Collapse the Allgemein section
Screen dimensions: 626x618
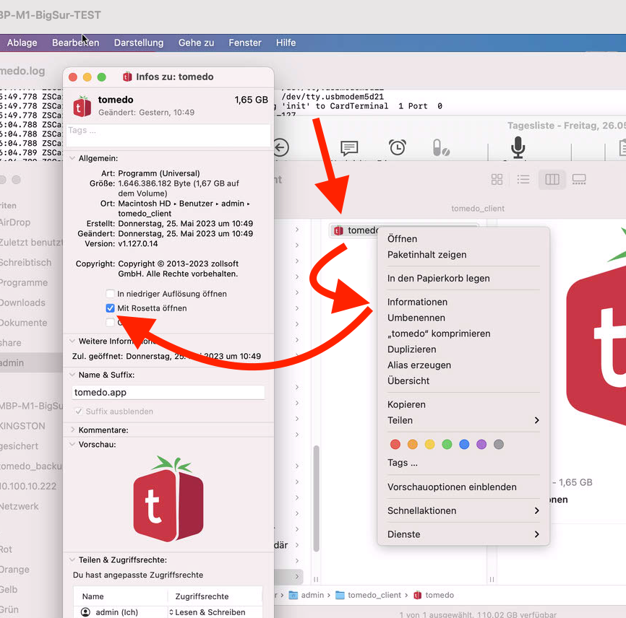pyautogui.click(x=72, y=158)
